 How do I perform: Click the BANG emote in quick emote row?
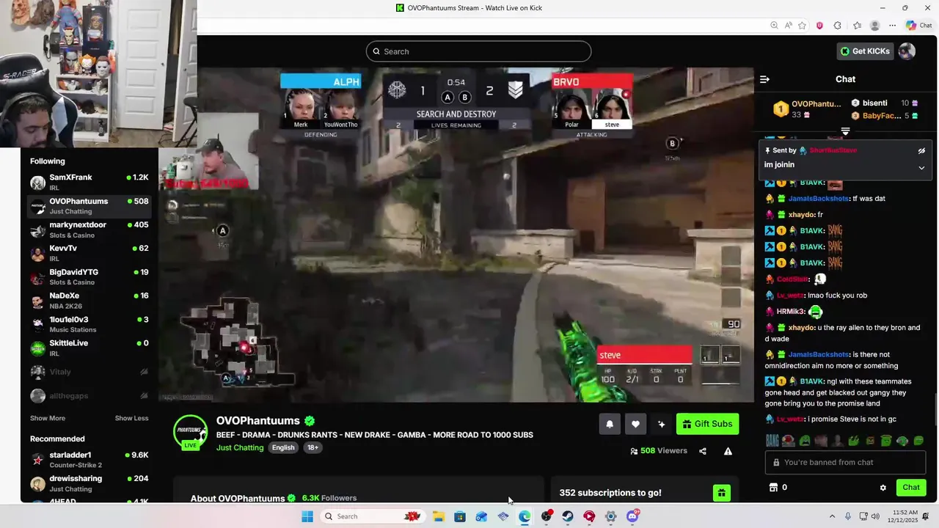(772, 441)
